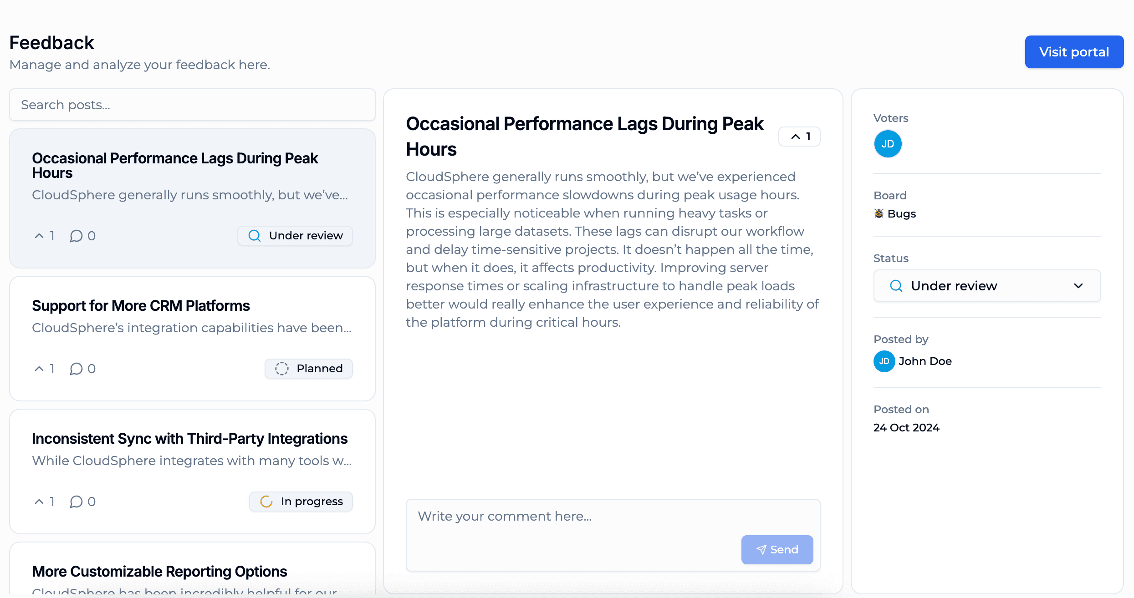Click the Bugs board bug icon

click(879, 213)
